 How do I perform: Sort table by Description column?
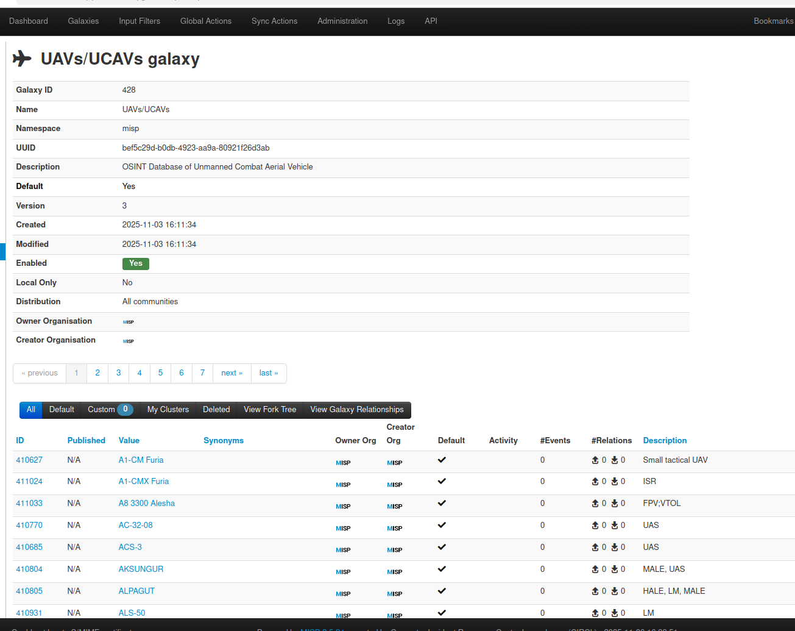click(x=665, y=440)
